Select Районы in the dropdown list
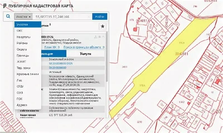This screenshot has height=133, width=223. 28,43
